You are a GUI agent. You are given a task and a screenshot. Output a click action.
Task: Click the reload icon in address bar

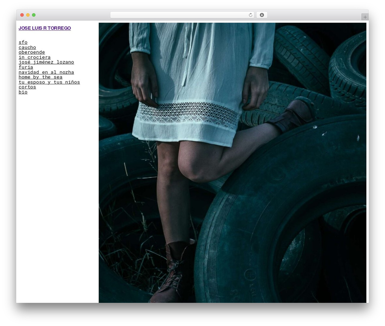tap(250, 15)
